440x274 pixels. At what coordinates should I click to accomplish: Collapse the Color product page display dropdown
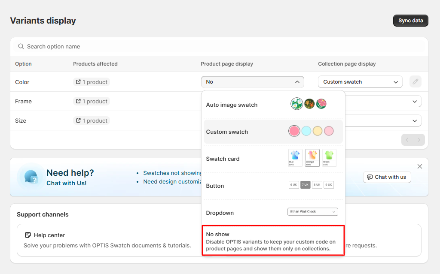[x=253, y=82]
